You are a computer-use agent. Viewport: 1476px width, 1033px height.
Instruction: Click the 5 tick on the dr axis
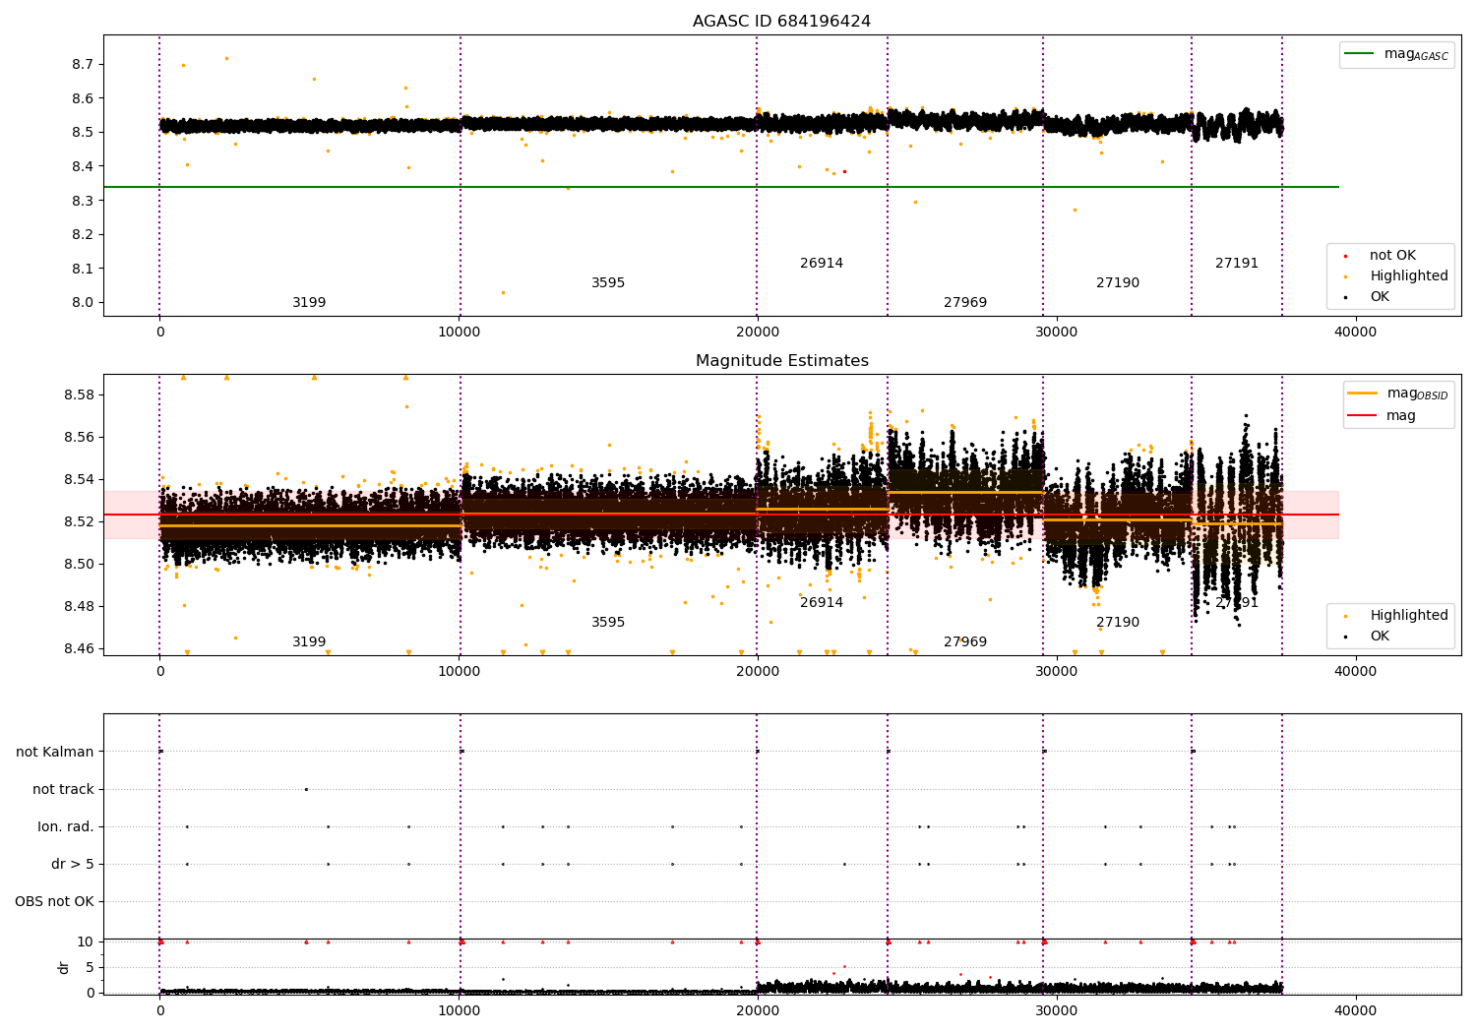coord(91,968)
